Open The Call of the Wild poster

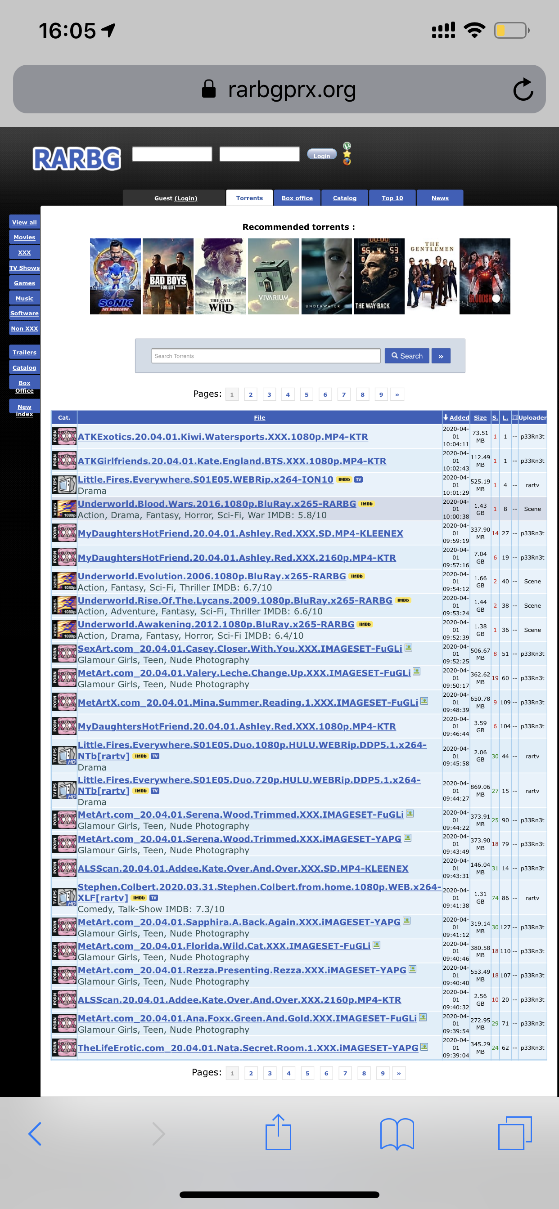220,277
